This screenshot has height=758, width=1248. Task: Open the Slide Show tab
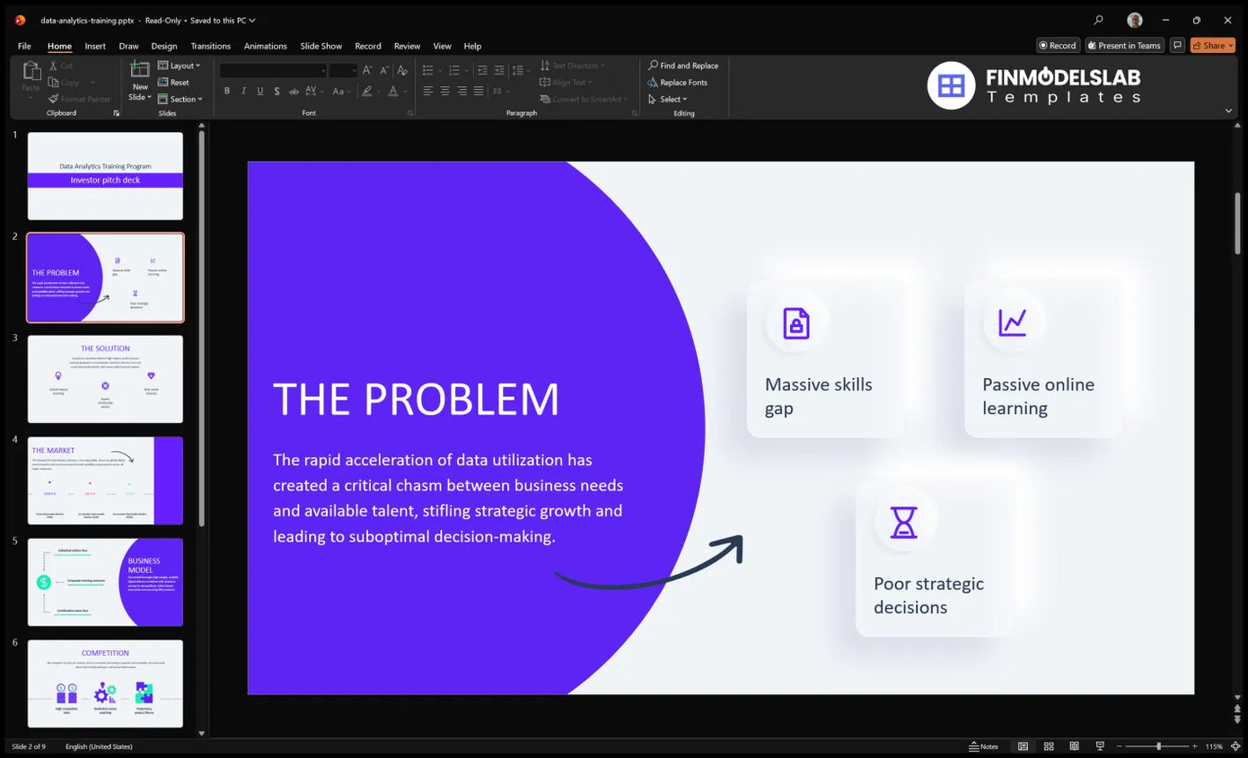321,46
